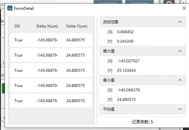Screen dimensions: 189x130
Task: Collapse the 最小值 section chevron
Action: pyautogui.click(x=180, y=80)
